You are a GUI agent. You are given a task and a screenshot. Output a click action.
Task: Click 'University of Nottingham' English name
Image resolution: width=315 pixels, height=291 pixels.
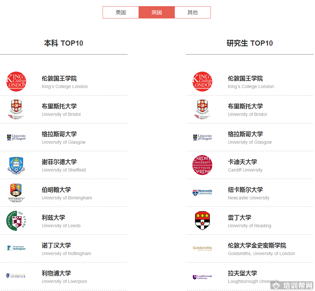(66, 254)
